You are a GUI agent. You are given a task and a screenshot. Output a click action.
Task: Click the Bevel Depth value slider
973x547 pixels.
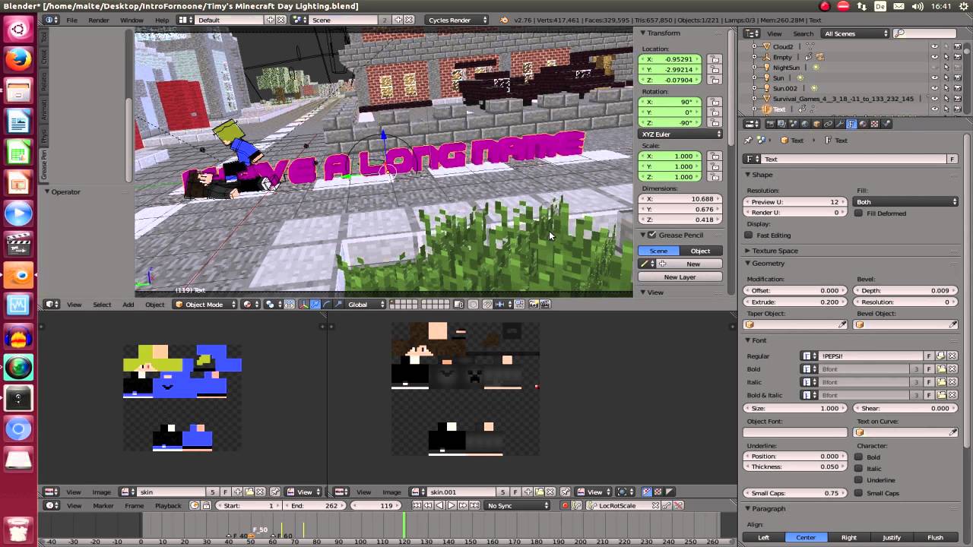[906, 290]
